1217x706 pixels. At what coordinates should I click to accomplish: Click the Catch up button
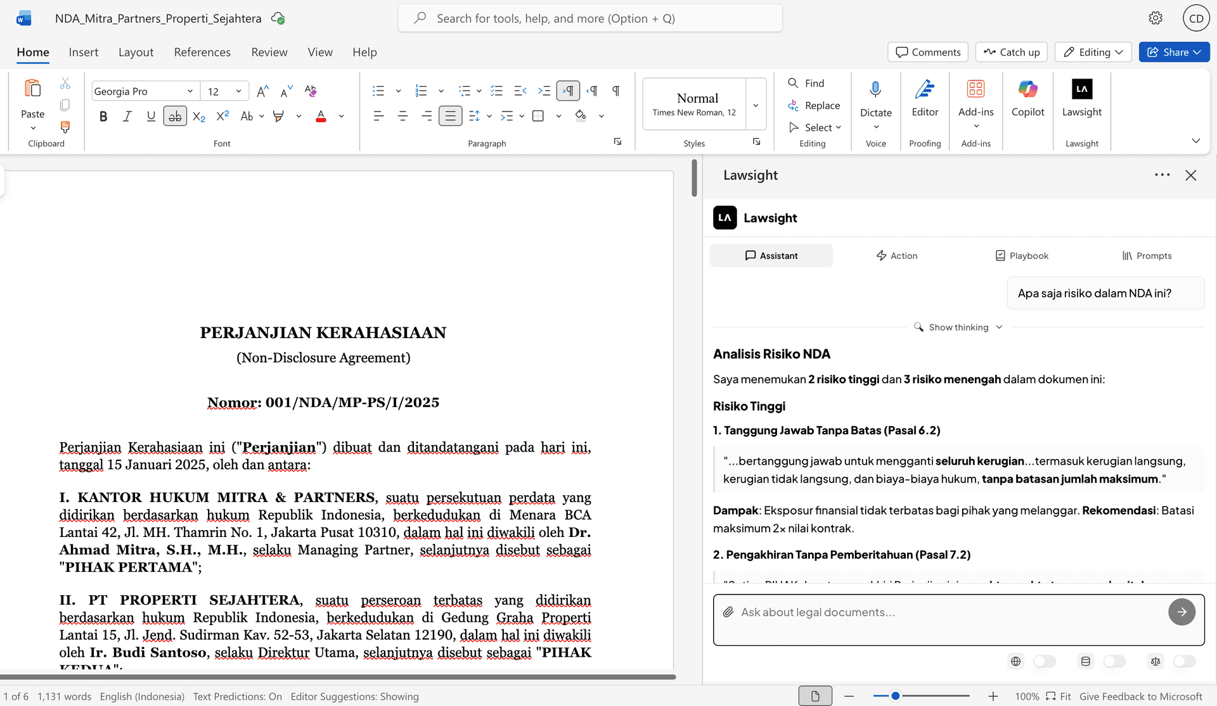[1011, 52]
